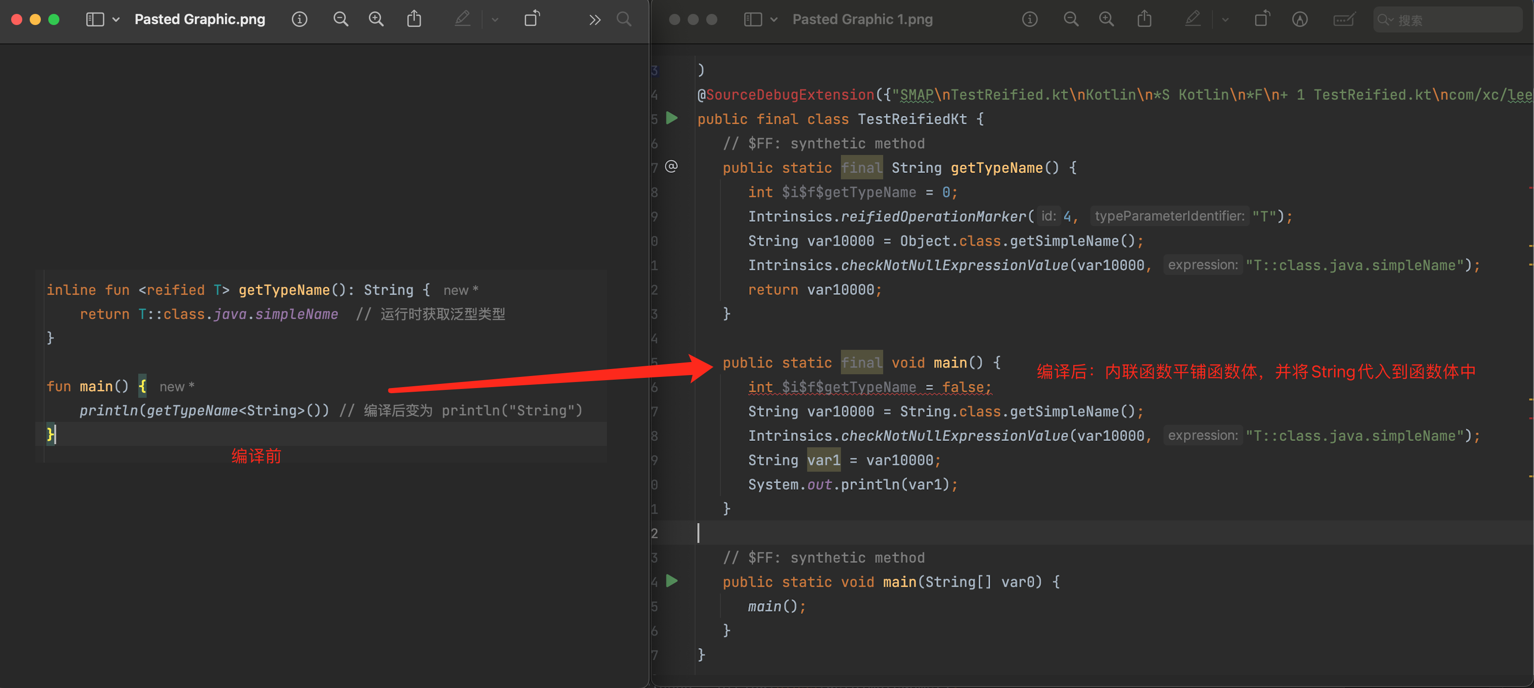Viewport: 1534px width, 688px height.
Task: Toggle the sidebar in the Pasted Graphic 1.png window
Action: pyautogui.click(x=753, y=19)
